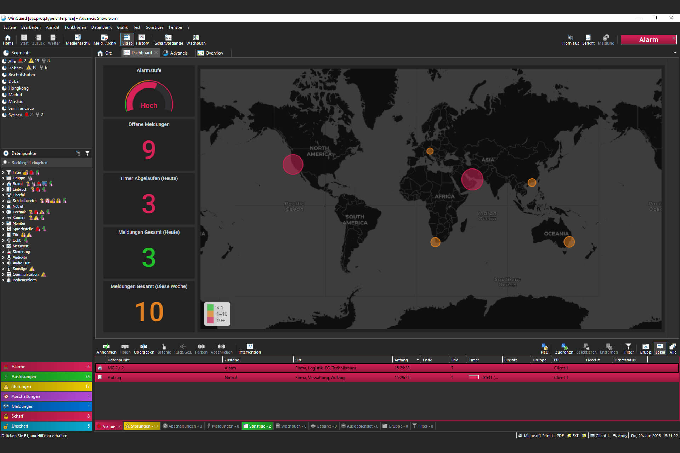Expand the Schließbereich tree node
Image resolution: width=680 pixels, height=453 pixels.
(x=3, y=201)
